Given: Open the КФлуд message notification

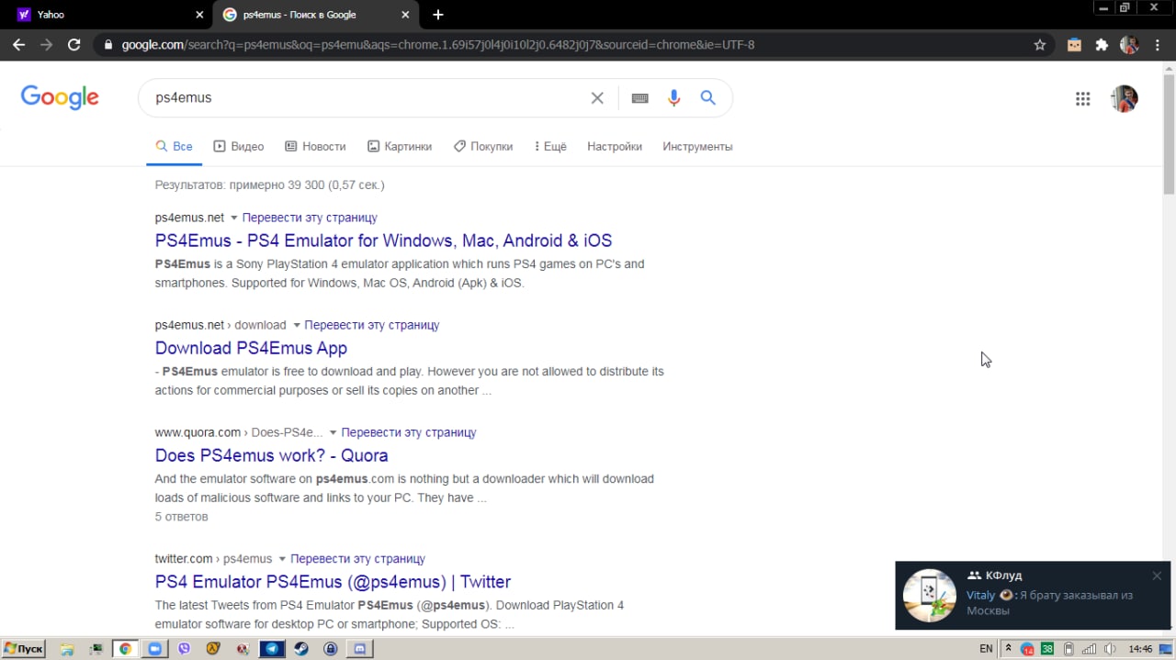Looking at the screenshot, I should point(1033,595).
